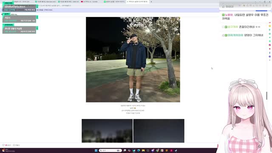Screen dimensions: 272x153
Task: Open the lower-left night skyline photo
Action: click(x=107, y=131)
